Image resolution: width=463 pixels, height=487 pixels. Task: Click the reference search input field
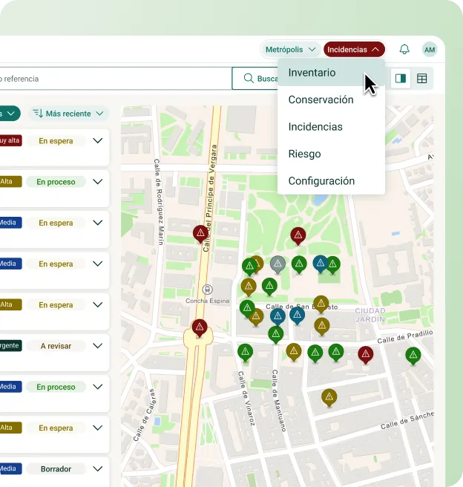pyautogui.click(x=115, y=79)
